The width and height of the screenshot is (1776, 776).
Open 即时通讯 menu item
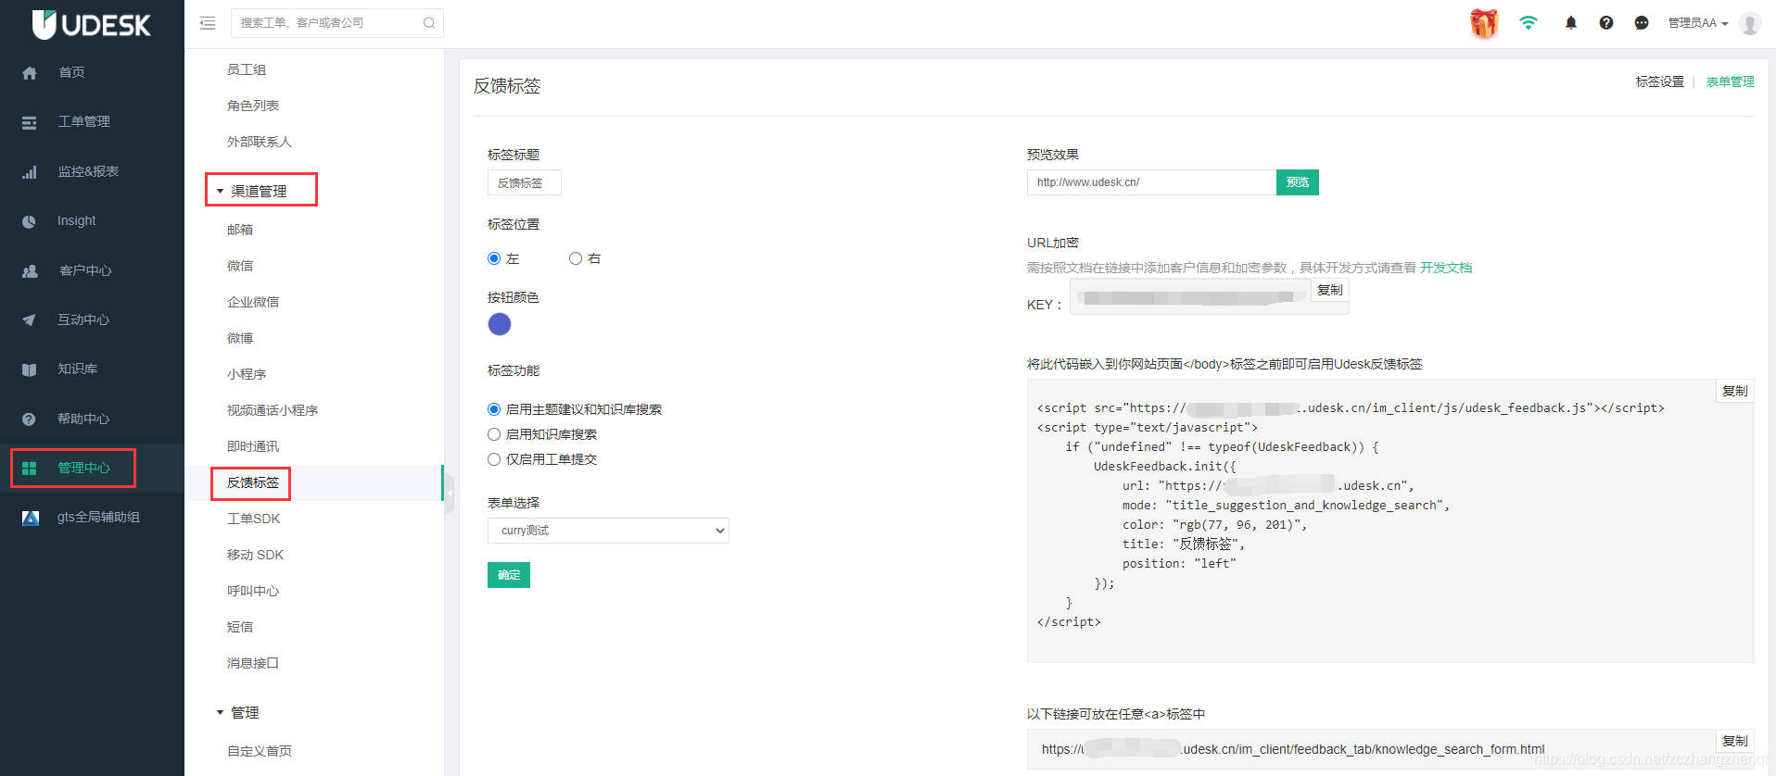(x=253, y=446)
